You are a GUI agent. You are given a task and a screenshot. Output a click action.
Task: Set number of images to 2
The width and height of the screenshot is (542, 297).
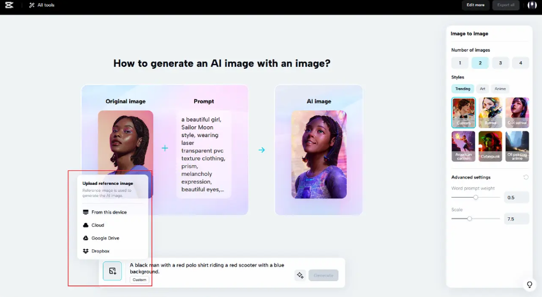[480, 63]
